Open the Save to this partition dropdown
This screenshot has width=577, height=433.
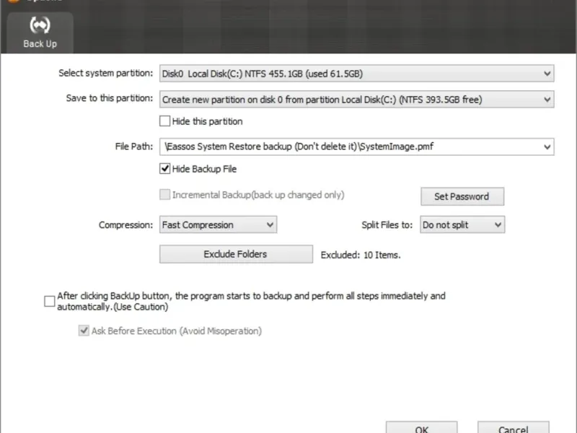tap(356, 100)
